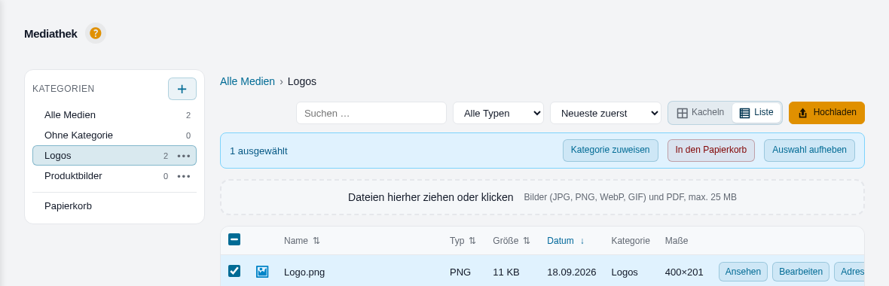Sort by Typ using sort arrows

point(472,241)
